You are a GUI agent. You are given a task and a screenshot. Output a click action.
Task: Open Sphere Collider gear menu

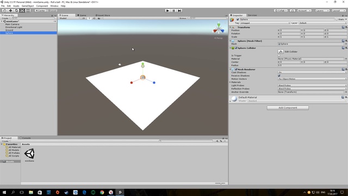[x=346, y=48]
